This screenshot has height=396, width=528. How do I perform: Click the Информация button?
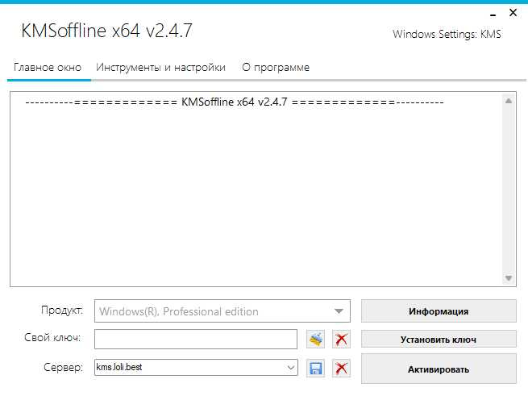click(439, 311)
